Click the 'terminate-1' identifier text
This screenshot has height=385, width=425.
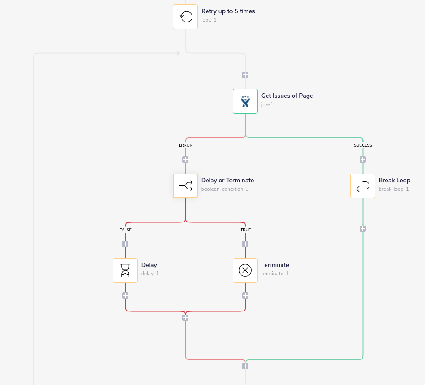pos(275,274)
